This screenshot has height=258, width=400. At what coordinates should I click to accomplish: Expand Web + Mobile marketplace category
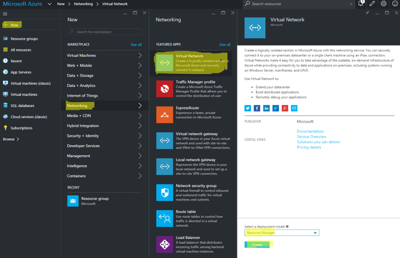104,66
